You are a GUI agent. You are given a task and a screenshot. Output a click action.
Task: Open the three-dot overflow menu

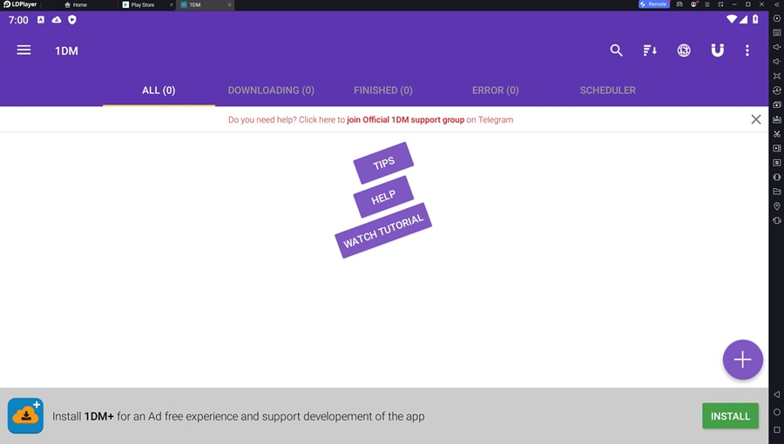pos(747,50)
